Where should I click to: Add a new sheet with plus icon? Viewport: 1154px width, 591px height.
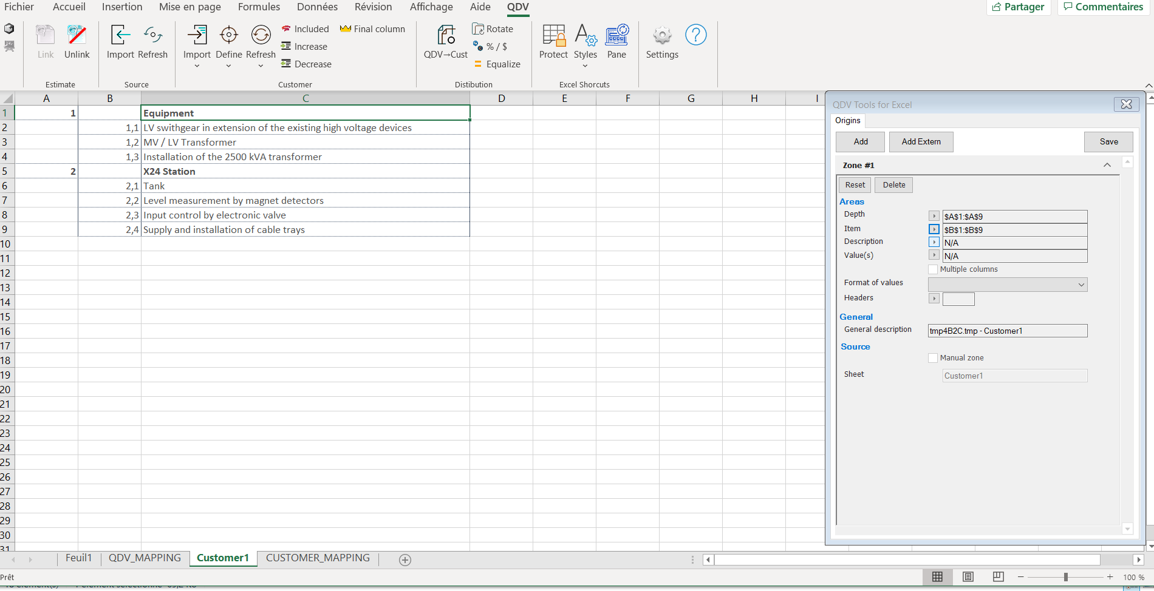pyautogui.click(x=405, y=559)
